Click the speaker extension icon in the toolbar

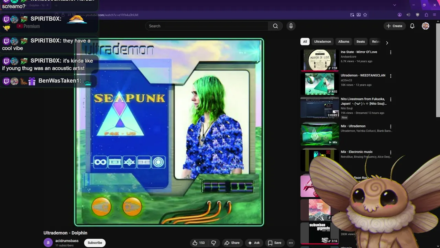pos(408,15)
